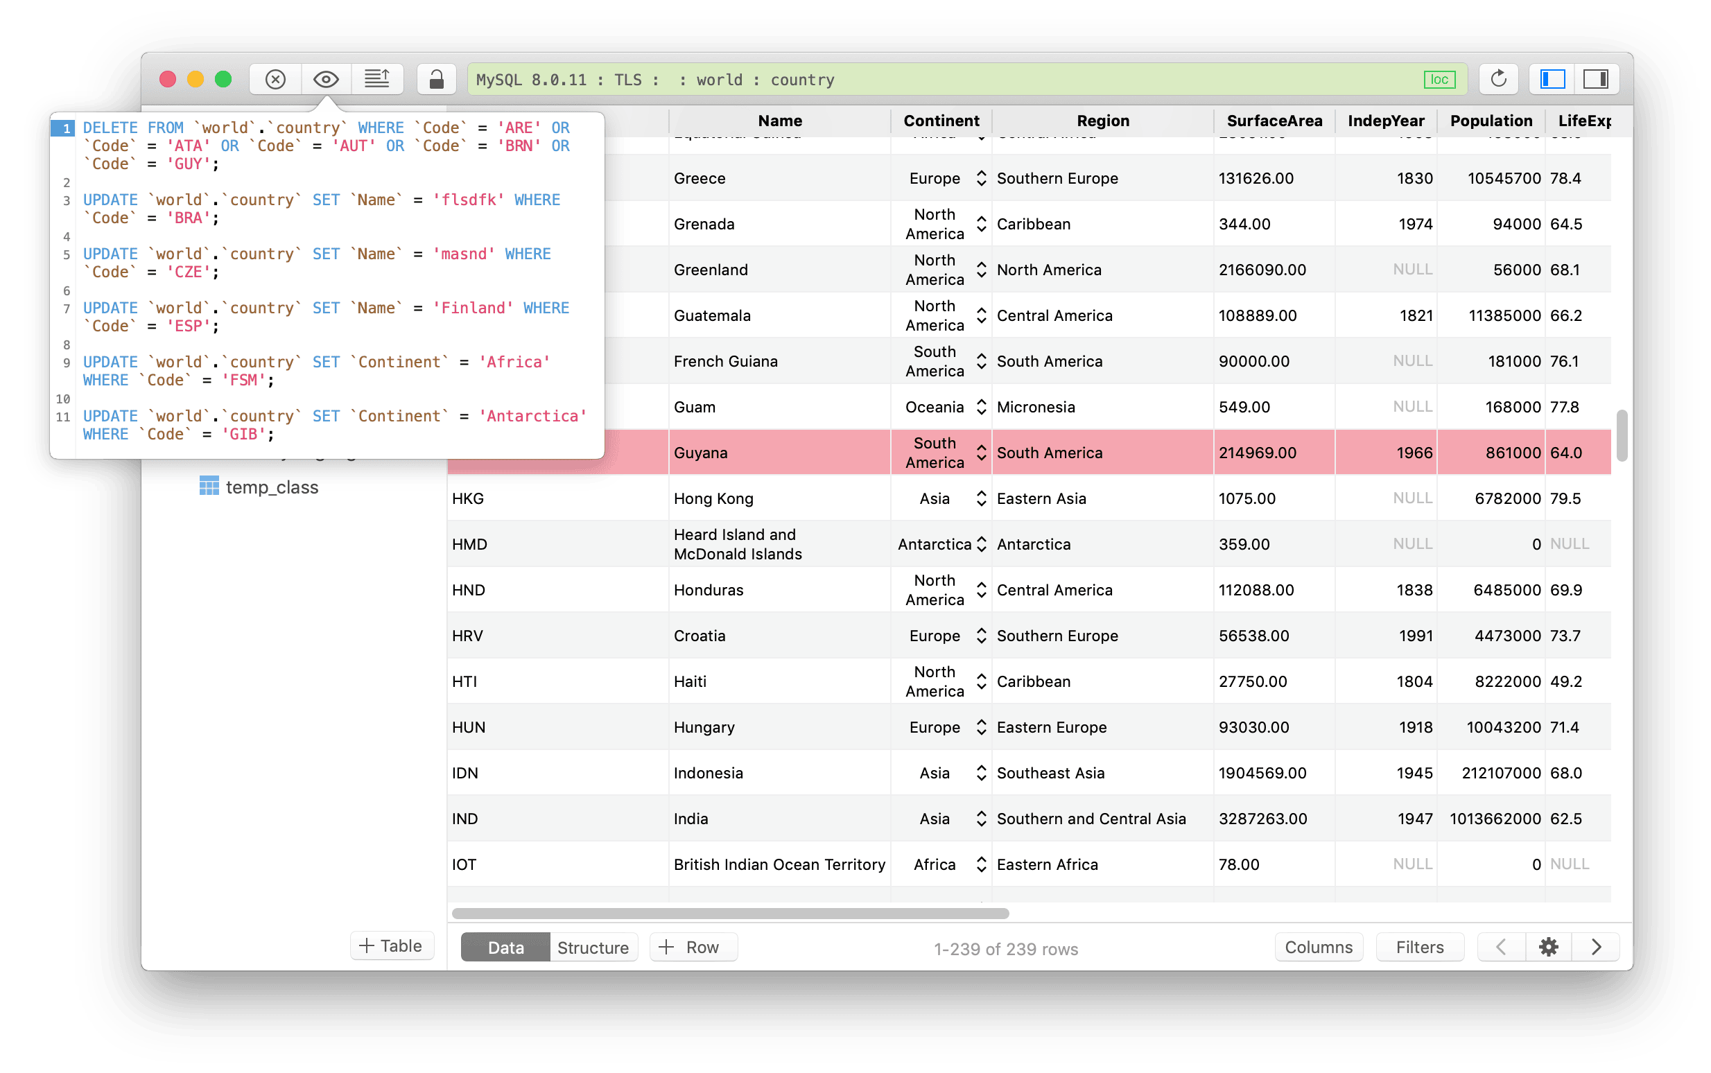Click the HKG code cell
1711x1073 pixels.
click(558, 498)
